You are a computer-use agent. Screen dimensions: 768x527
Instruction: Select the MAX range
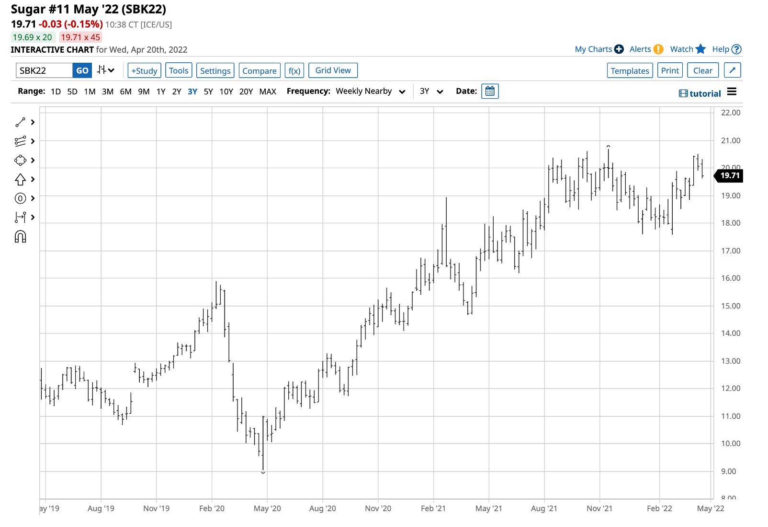click(268, 91)
